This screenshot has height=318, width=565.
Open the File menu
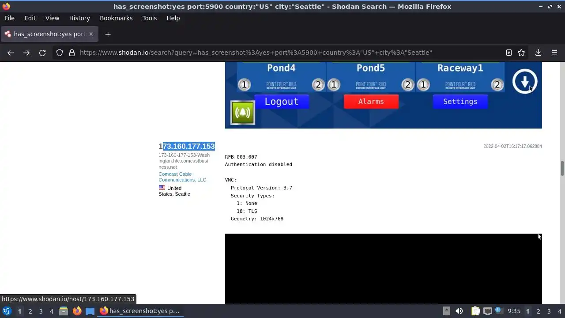(x=10, y=18)
